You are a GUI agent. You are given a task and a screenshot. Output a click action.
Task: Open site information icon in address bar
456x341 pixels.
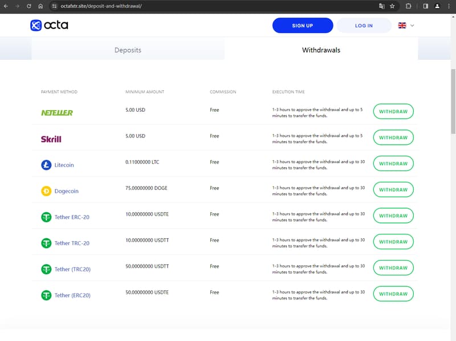coord(54,6)
